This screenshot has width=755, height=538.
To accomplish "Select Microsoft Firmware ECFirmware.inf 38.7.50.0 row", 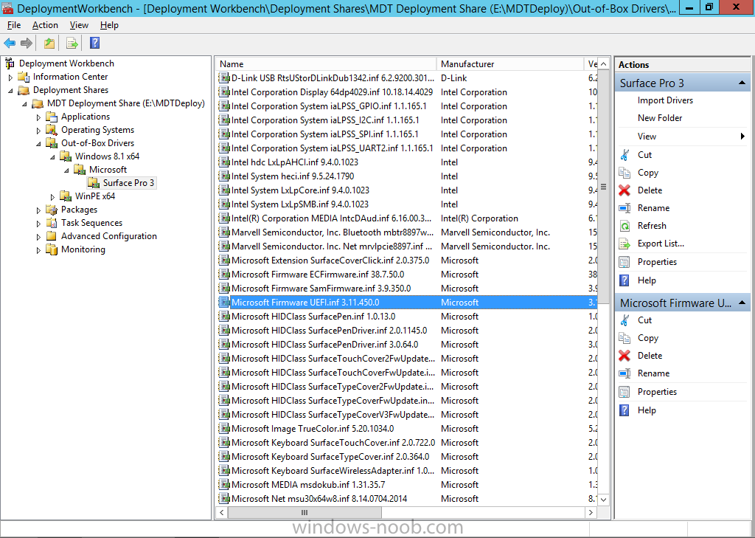I will tap(407, 275).
